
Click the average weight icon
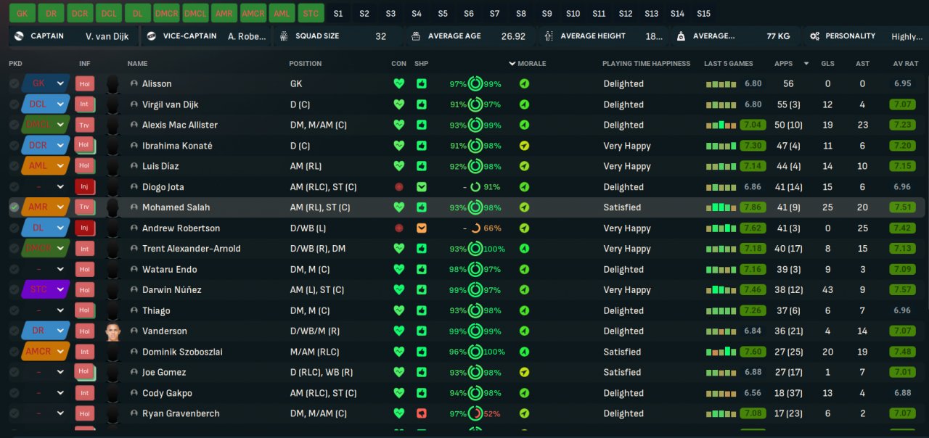680,36
